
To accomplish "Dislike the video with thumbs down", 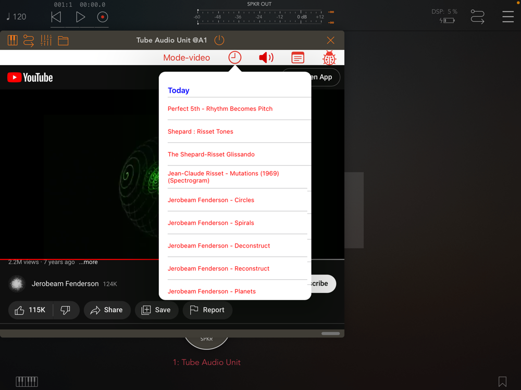I will [x=66, y=310].
